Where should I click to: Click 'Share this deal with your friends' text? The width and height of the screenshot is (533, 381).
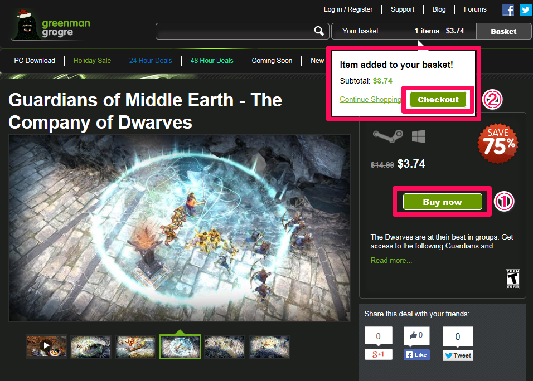click(x=416, y=314)
